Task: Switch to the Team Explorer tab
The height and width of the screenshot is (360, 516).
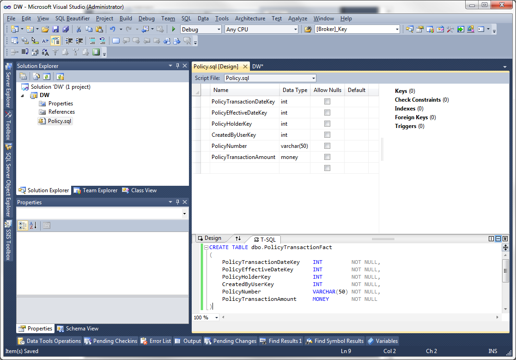Action: pyautogui.click(x=96, y=190)
